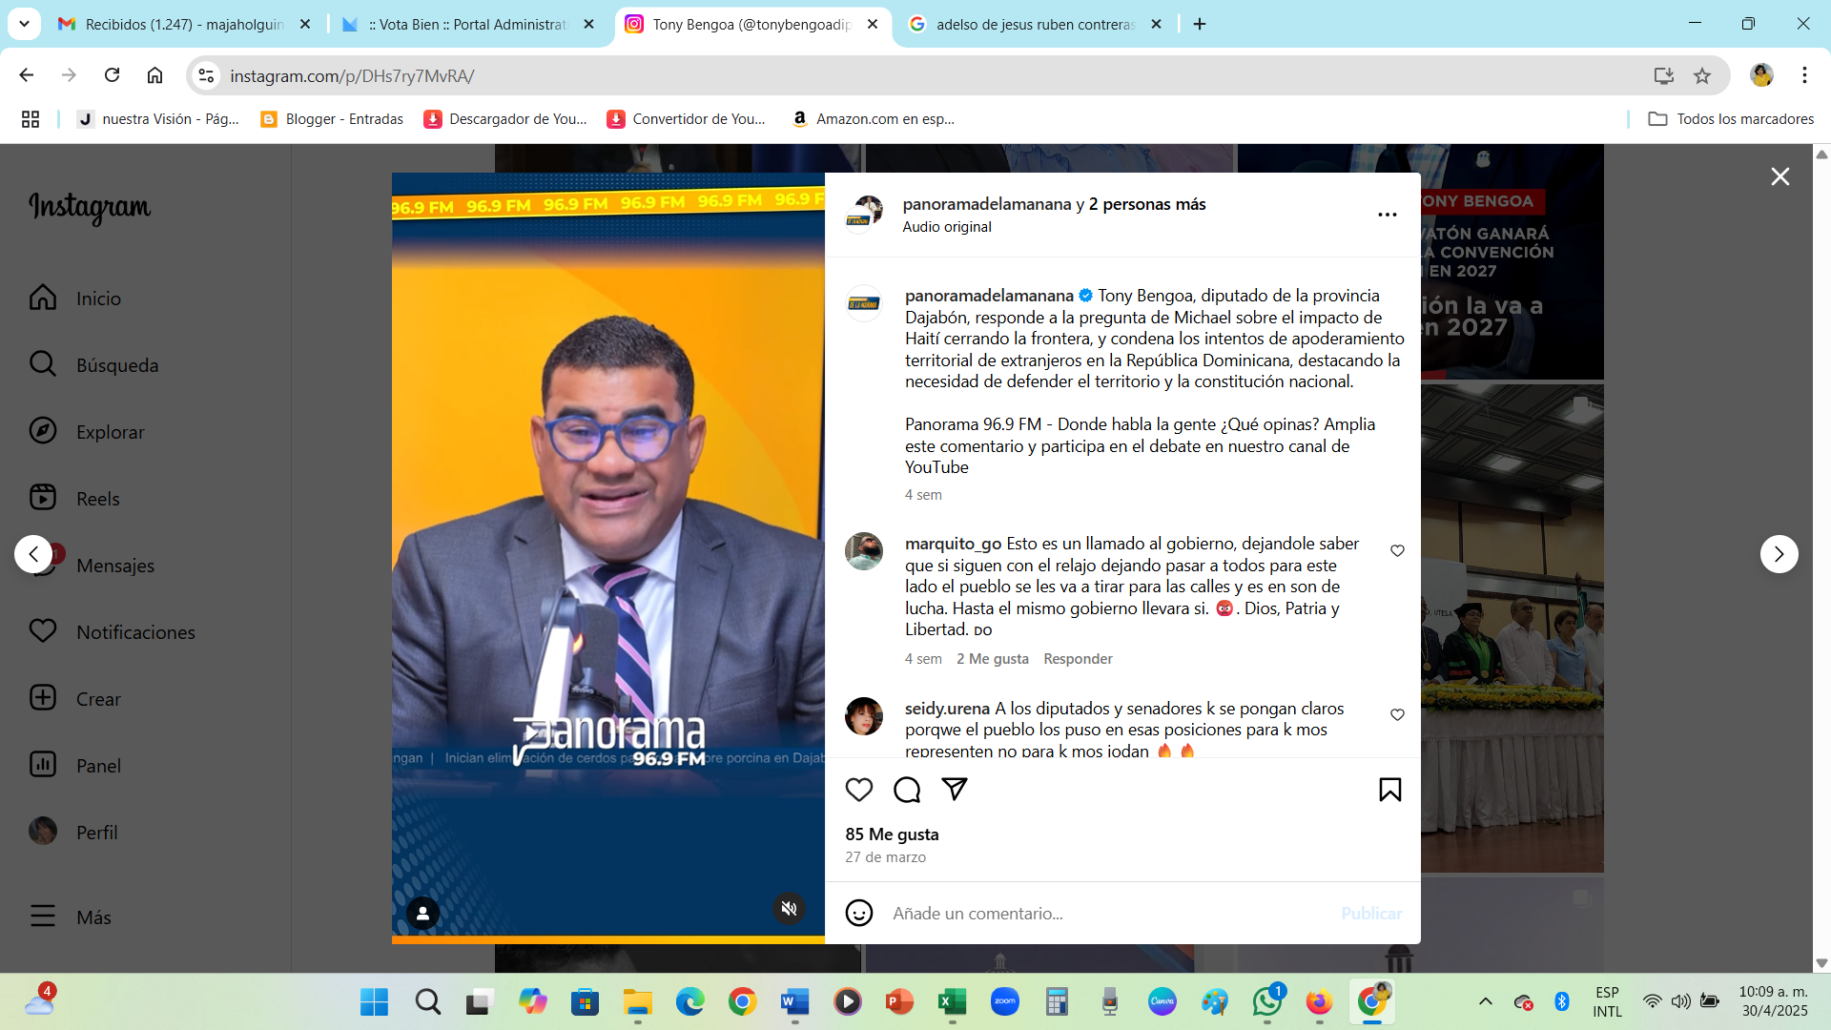Switch to Gmail Recibidos tab
Image resolution: width=1831 pixels, height=1030 pixels.
coord(184,25)
